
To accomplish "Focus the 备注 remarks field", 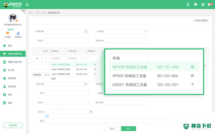I will tap(127, 121).
